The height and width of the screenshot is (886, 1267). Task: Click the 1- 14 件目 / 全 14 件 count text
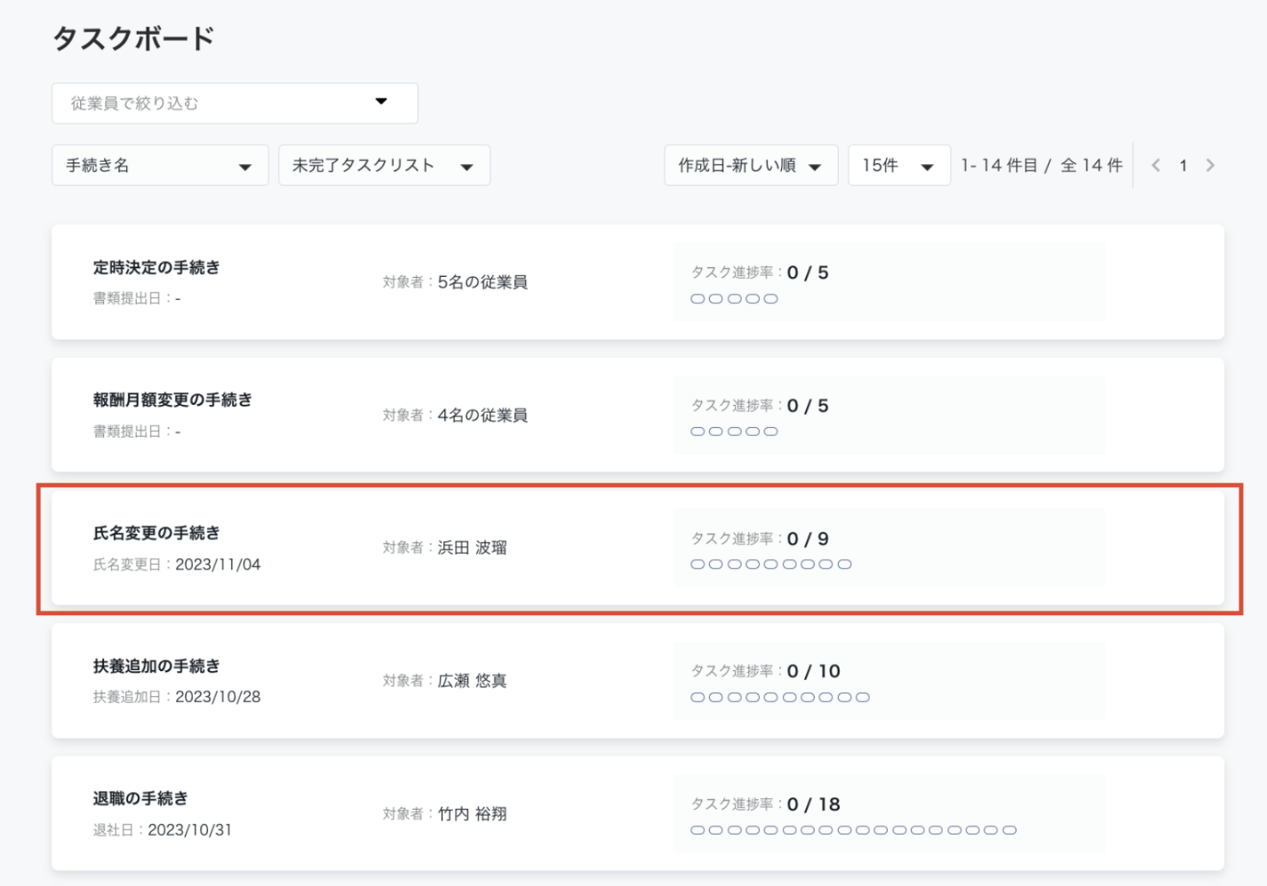[x=1042, y=165]
